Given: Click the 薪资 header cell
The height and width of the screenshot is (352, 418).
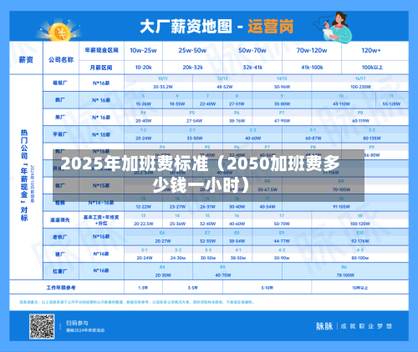Looking at the screenshot, I should pos(26,59).
